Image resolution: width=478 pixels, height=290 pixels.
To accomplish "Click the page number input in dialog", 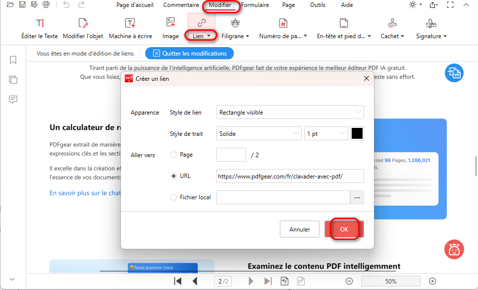I will coord(231,155).
